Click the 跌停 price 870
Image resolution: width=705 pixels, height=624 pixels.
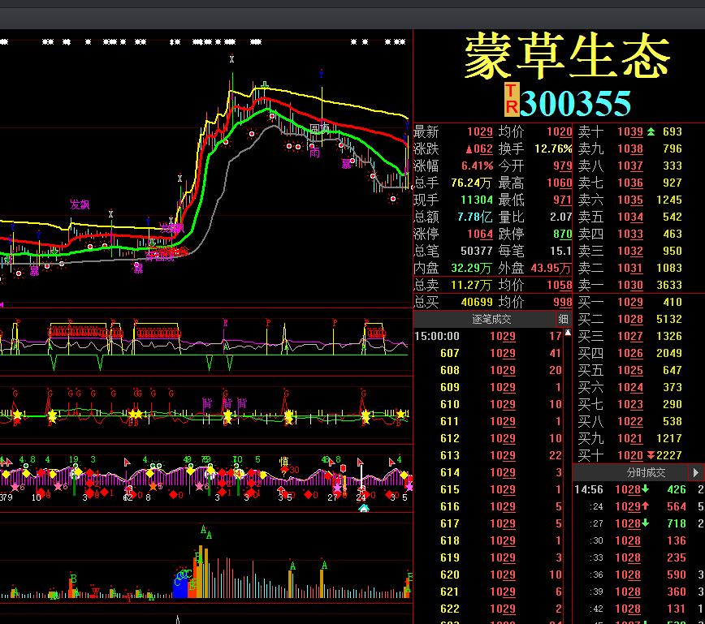click(563, 234)
